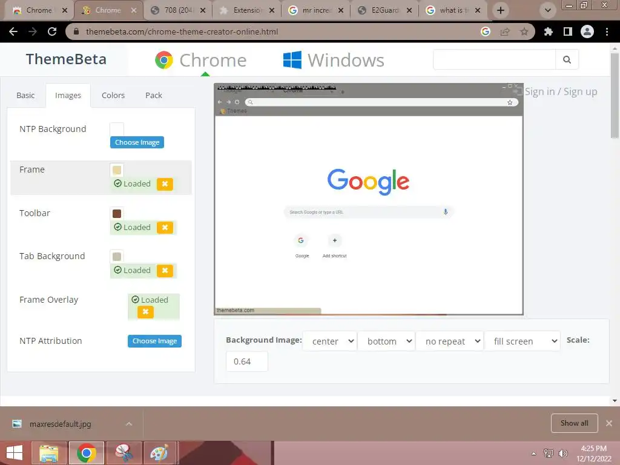Open a new browser tab
Viewport: 620px width, 465px height.
(501, 10)
